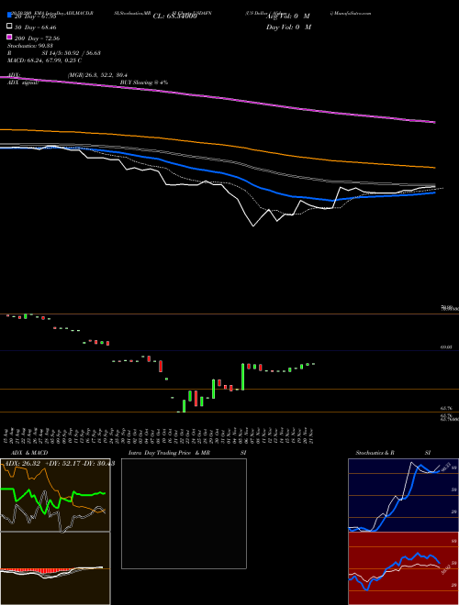Click the blue 20 Day EMA legend swatch

(9, 16)
